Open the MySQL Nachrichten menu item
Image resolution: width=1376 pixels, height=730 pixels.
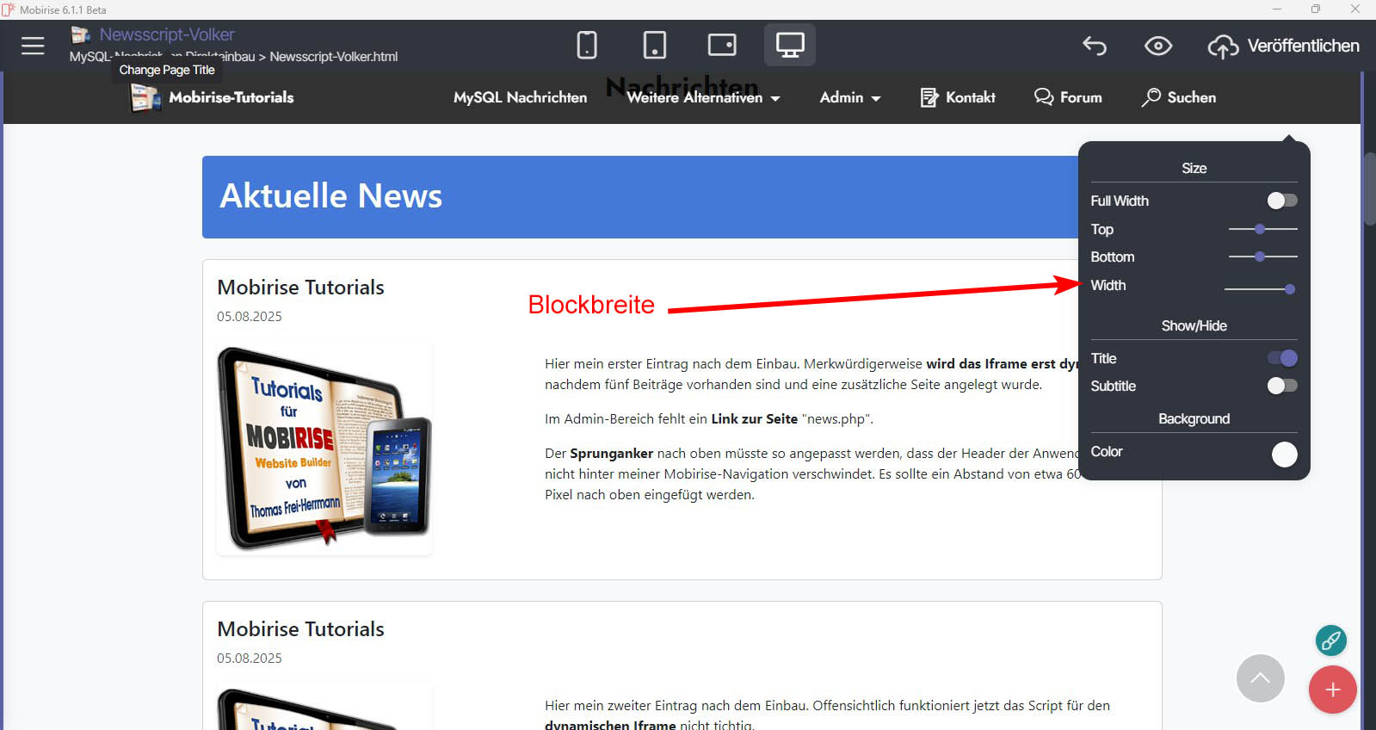pos(520,98)
